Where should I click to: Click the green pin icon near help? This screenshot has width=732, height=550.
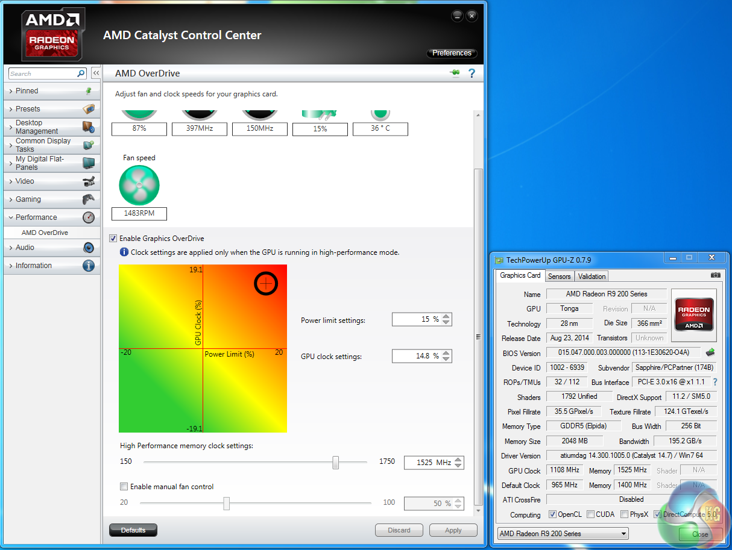455,73
